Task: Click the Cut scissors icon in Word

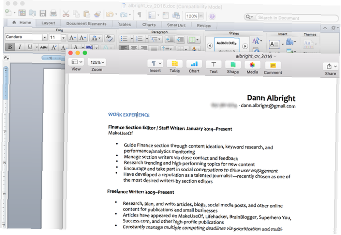Action: 66,14
